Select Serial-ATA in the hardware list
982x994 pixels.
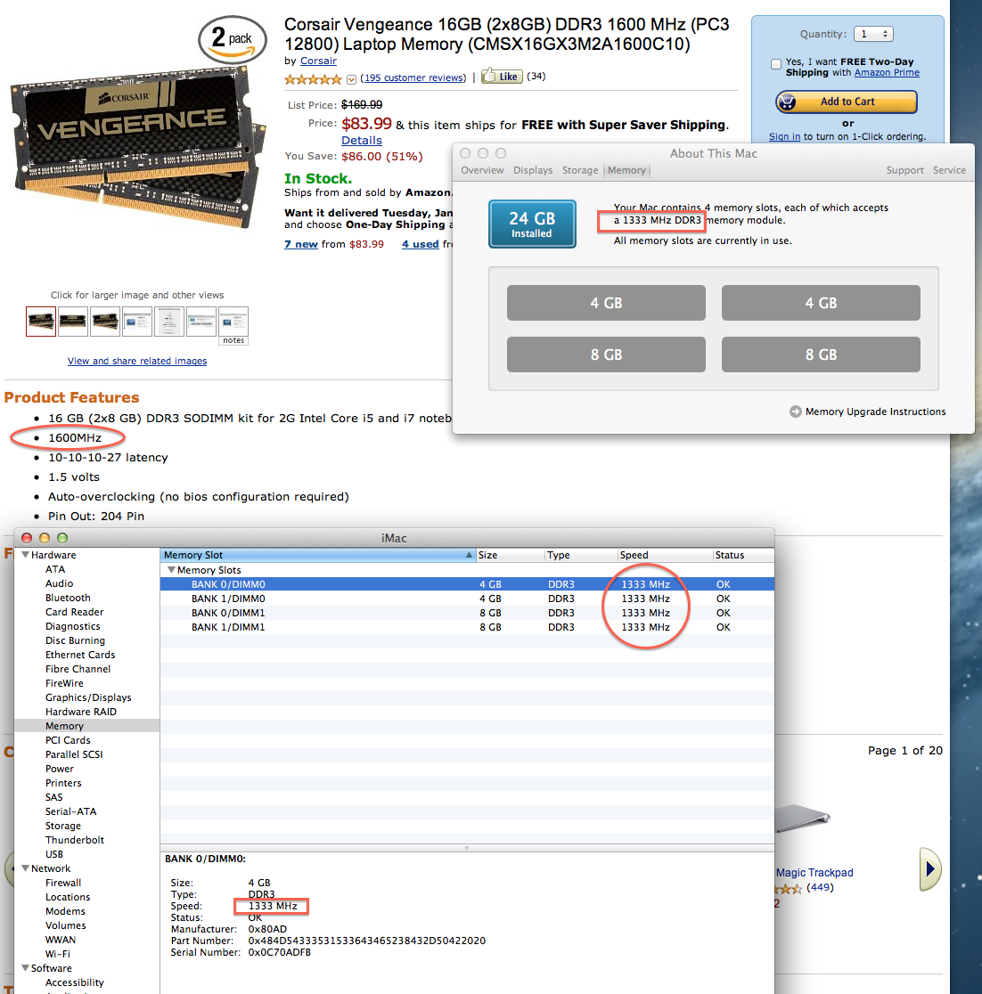[71, 811]
